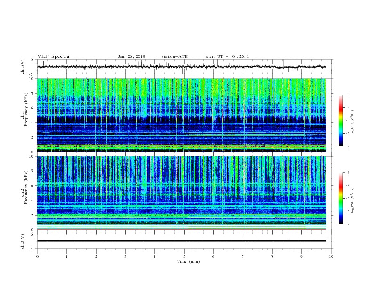Click time axis tick label "0"
Image resolution: width=373 pixels, height=288 pixels.
(37, 256)
